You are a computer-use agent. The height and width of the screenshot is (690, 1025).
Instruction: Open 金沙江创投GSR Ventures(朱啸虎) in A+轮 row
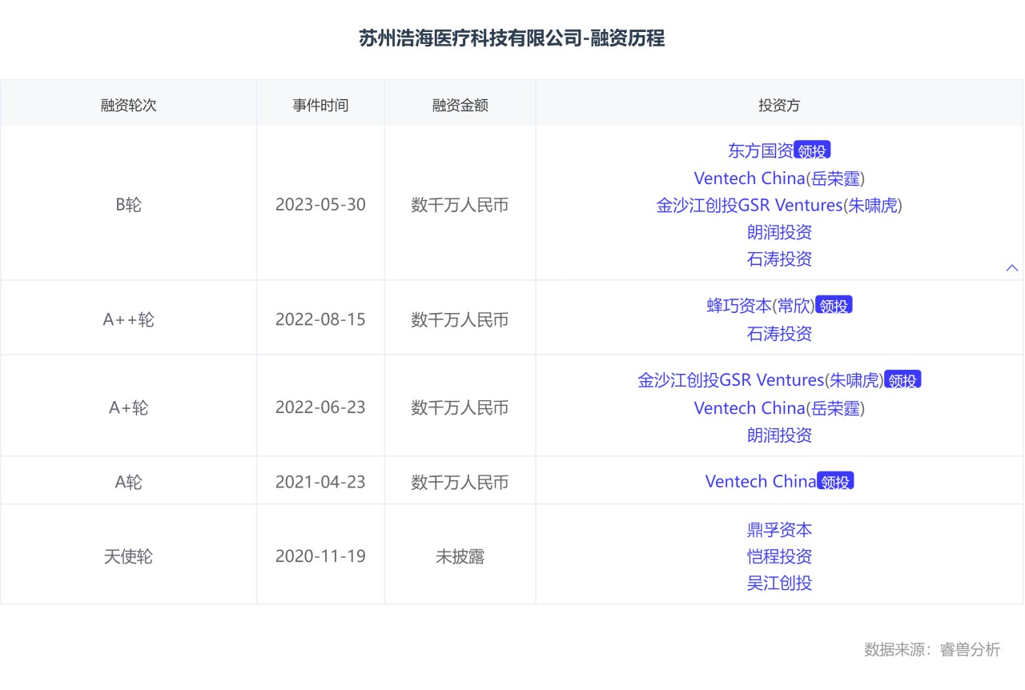(x=760, y=380)
